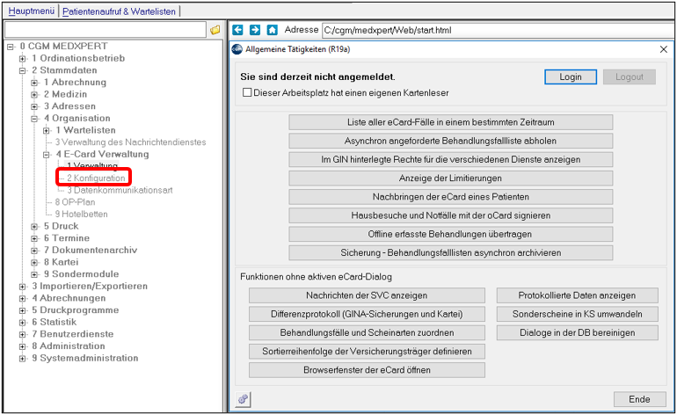The image size is (677, 415).
Task: Collapse the 0 CGM MEDXPERT root node
Action: click(11, 47)
